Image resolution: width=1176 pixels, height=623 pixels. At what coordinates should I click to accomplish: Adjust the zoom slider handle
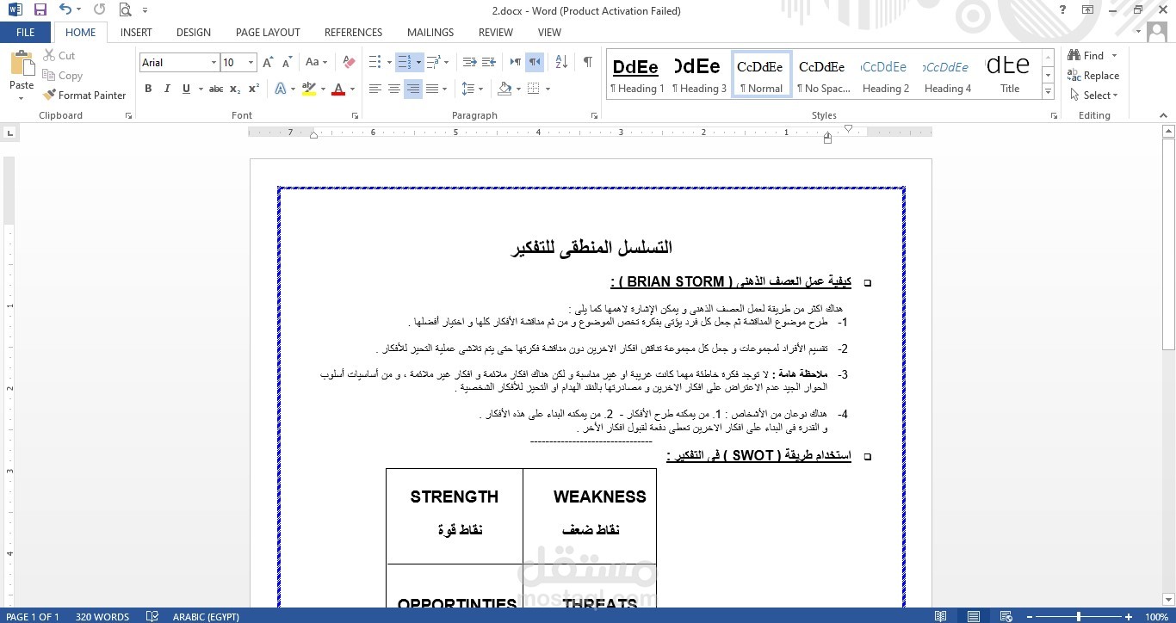click(1079, 616)
